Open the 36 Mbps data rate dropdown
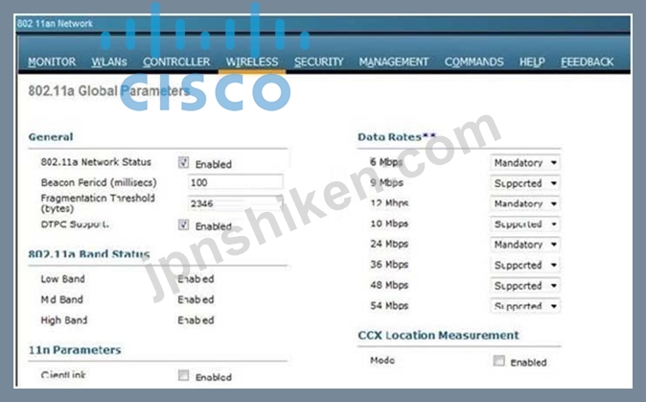Screen dimensions: 646x402 (x=525, y=265)
